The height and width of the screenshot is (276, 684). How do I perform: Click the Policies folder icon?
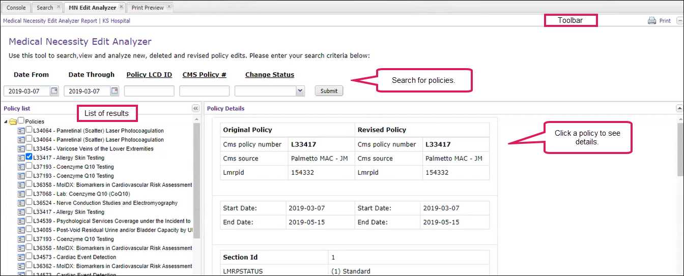[13, 121]
